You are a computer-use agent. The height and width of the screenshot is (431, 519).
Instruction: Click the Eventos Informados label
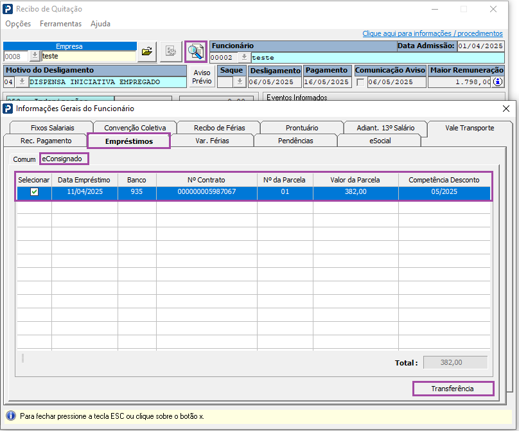[x=297, y=98]
